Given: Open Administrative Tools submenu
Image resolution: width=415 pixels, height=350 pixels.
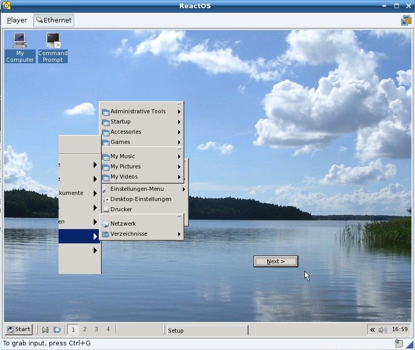Looking at the screenshot, I should [142, 111].
